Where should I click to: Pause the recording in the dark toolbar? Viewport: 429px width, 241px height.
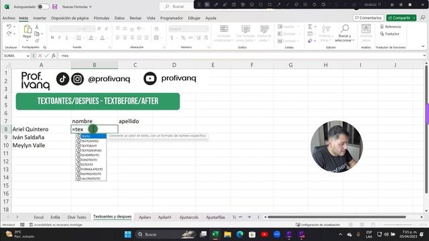coord(391,5)
